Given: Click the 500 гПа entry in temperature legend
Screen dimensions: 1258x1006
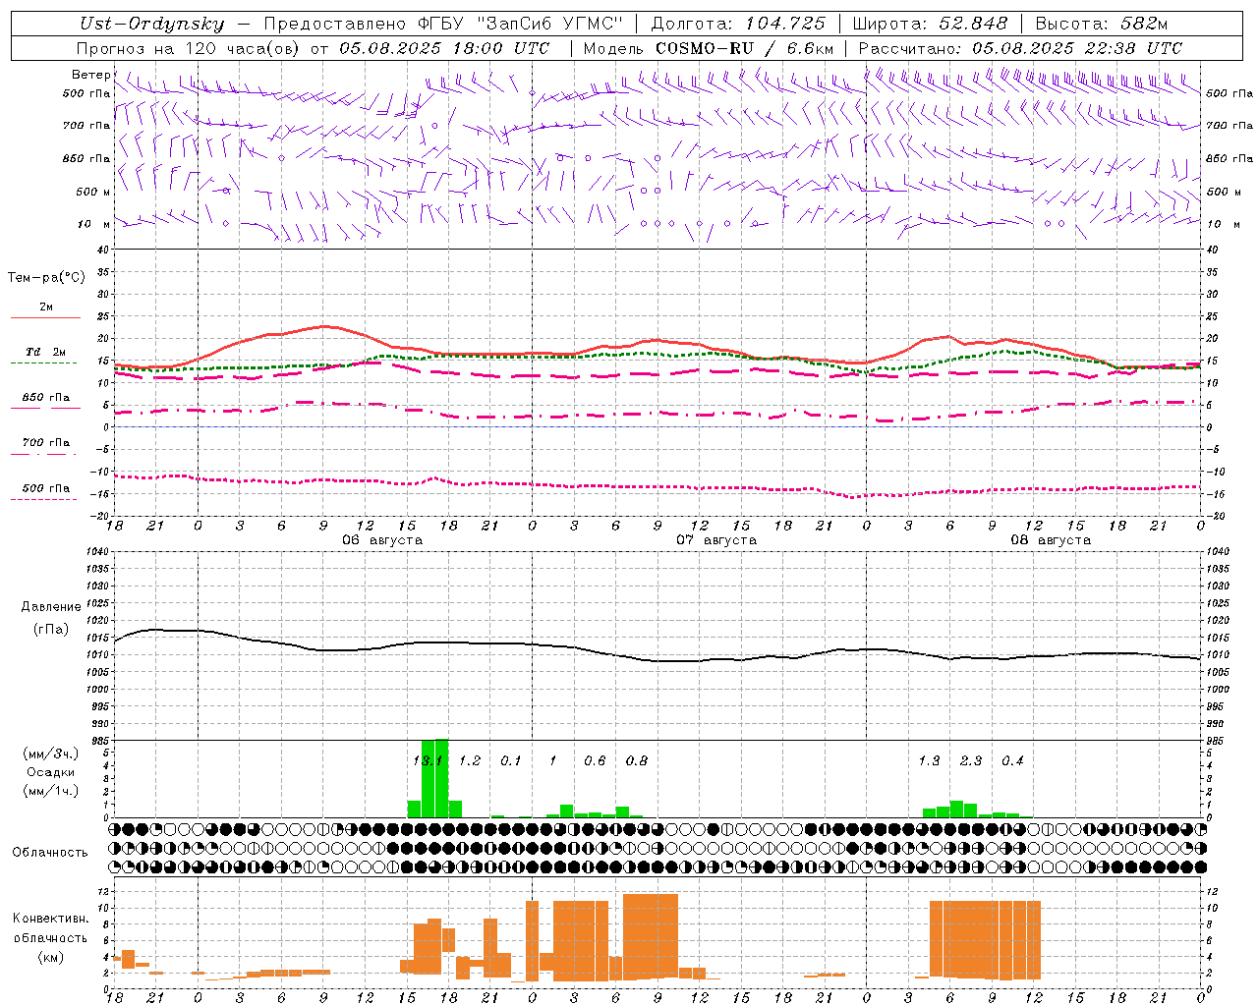Looking at the screenshot, I should coord(46,488).
